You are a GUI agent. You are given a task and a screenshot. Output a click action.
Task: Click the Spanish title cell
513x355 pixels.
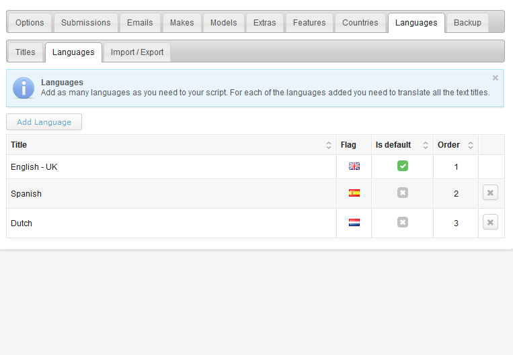click(171, 194)
